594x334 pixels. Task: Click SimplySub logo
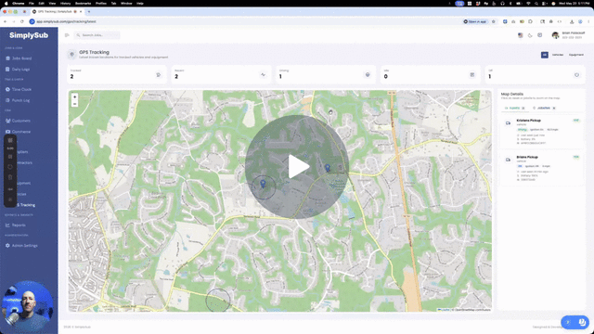click(x=29, y=35)
